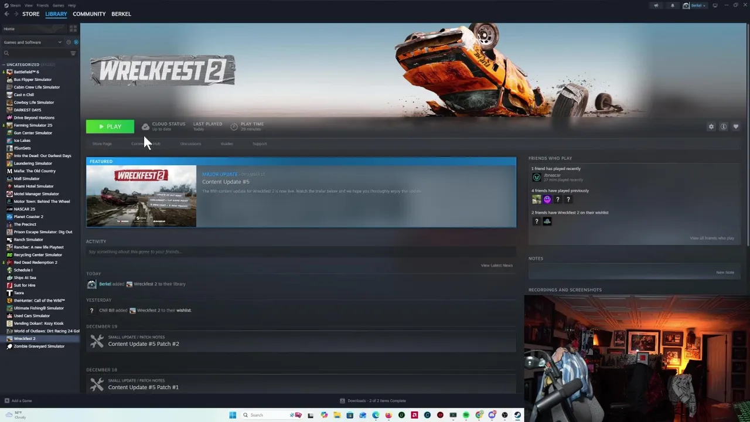Open the Berkel account dropdown
750x422 pixels.
coord(695,5)
